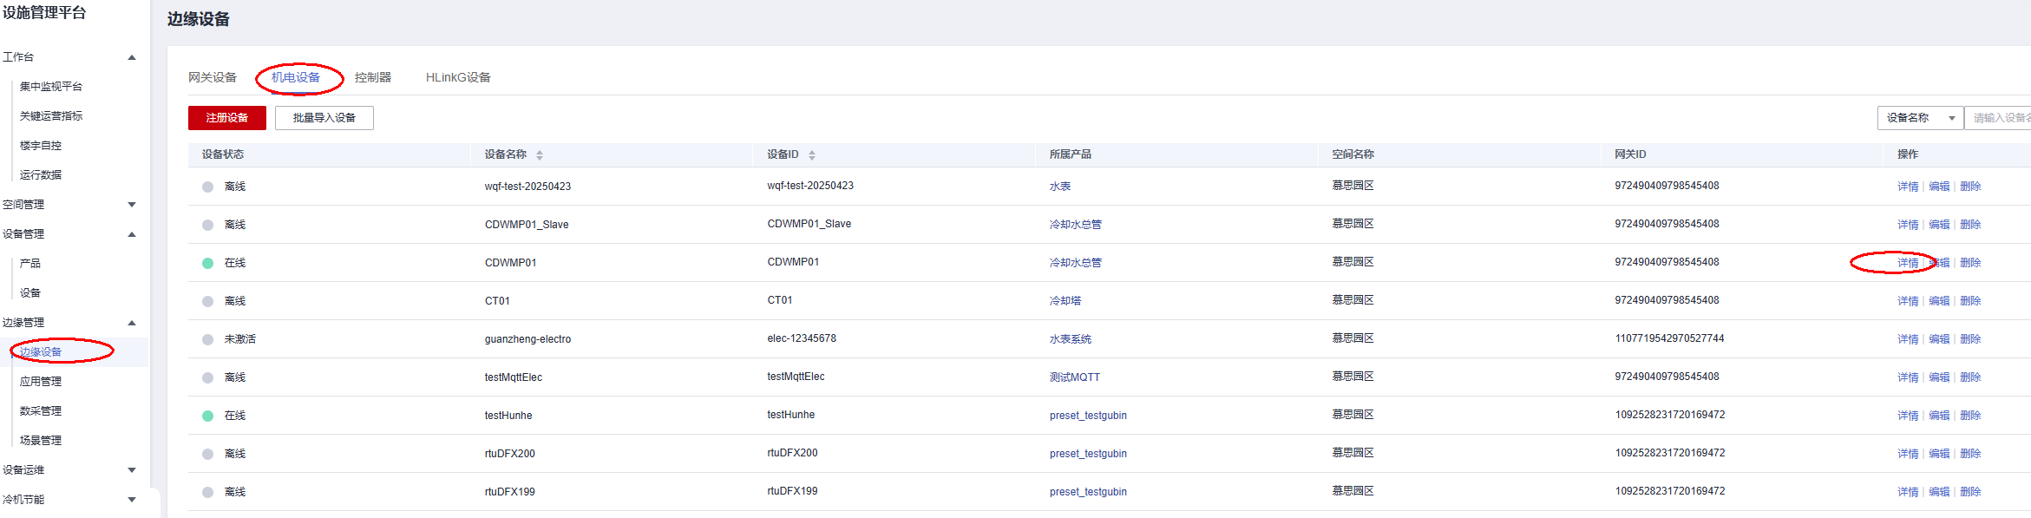Click 删除 for CDWMP01_Slave

point(1970,225)
